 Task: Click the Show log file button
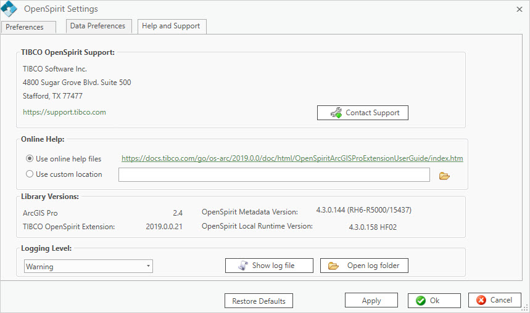point(269,266)
